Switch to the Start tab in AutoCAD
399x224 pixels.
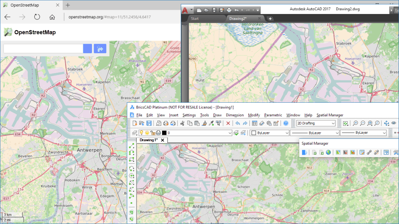tap(195, 18)
